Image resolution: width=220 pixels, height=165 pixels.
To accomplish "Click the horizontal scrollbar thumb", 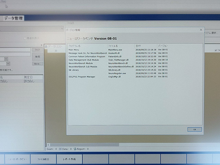I will tap(85, 145).
